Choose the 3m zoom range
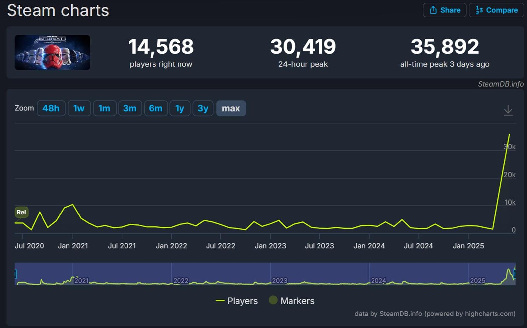 130,108
